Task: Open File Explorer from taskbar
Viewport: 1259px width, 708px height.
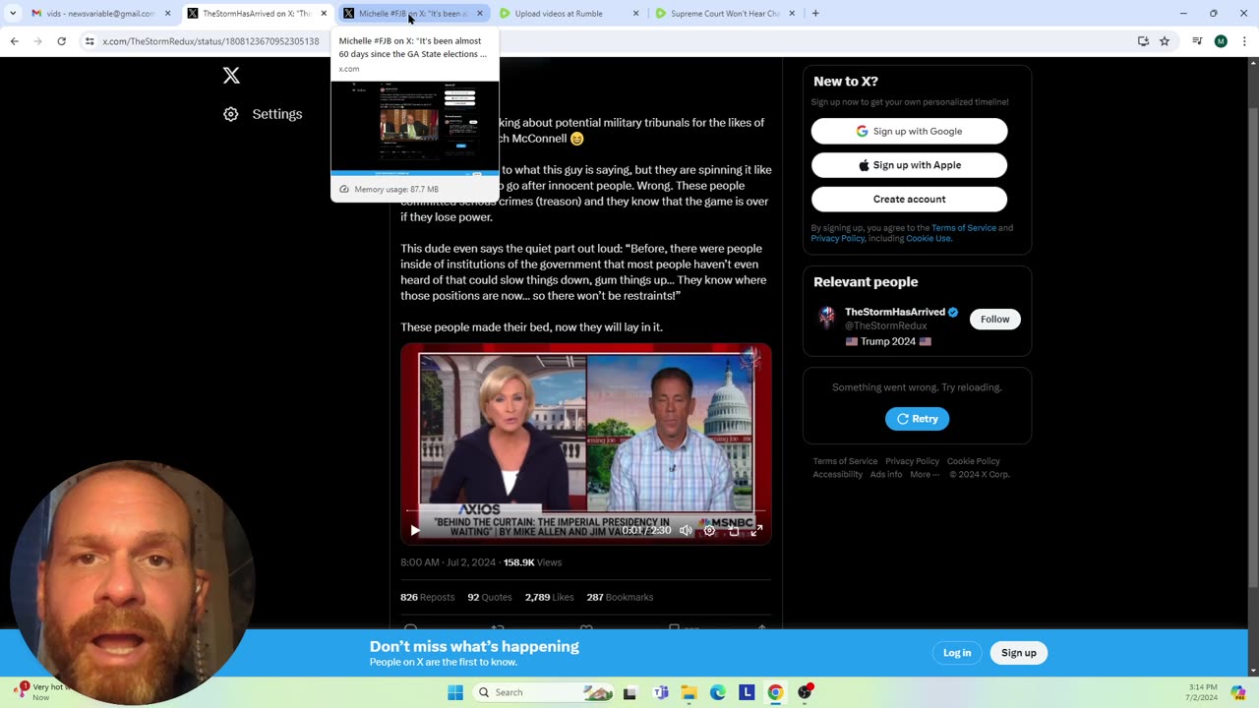Action: click(689, 692)
